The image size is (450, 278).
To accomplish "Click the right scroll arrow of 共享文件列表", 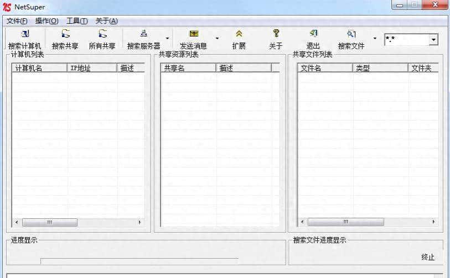I will click(433, 222).
